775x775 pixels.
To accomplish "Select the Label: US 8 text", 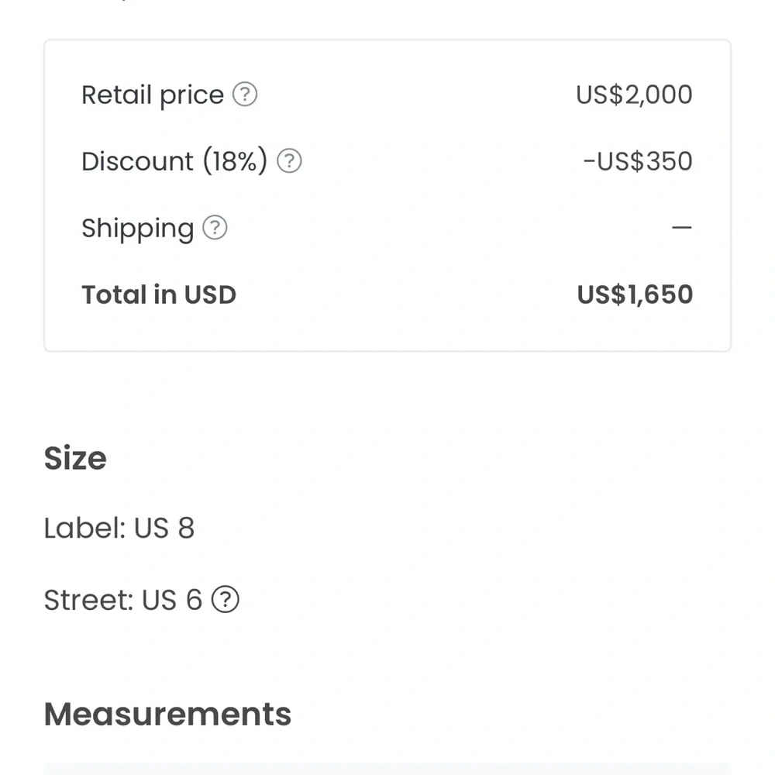I will point(119,528).
